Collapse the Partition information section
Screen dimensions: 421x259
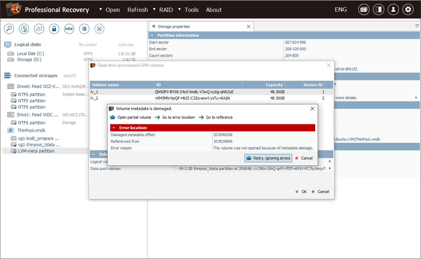[x=152, y=35]
